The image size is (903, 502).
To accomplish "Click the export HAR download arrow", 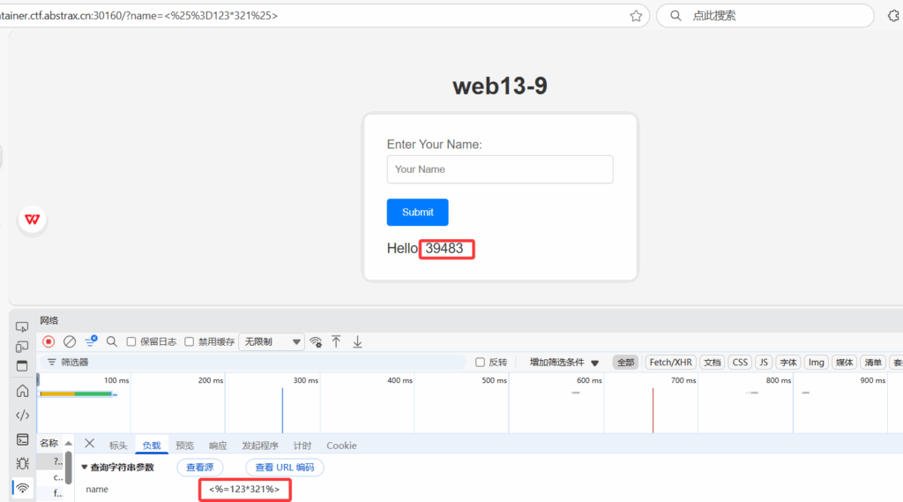I will (357, 341).
